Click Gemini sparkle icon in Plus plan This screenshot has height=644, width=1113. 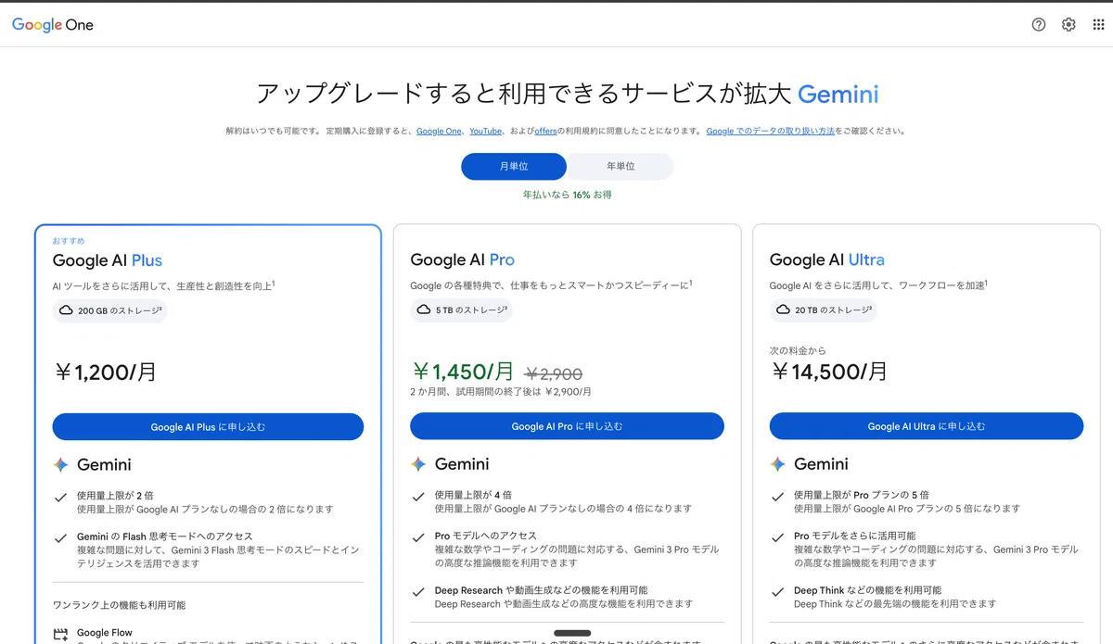point(61,465)
